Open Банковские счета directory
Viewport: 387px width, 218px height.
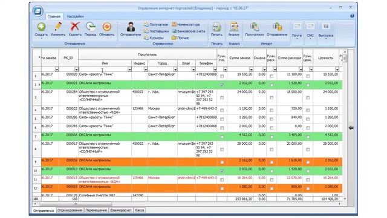click(189, 31)
